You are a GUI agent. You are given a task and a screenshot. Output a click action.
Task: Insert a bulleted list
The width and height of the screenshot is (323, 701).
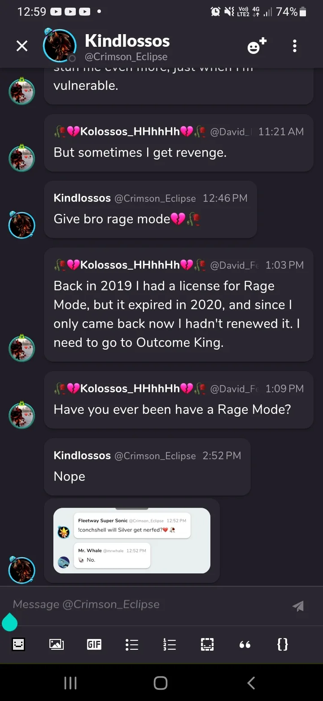pyautogui.click(x=132, y=644)
